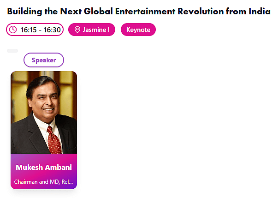Click the 16:30 end time text

click(x=52, y=30)
